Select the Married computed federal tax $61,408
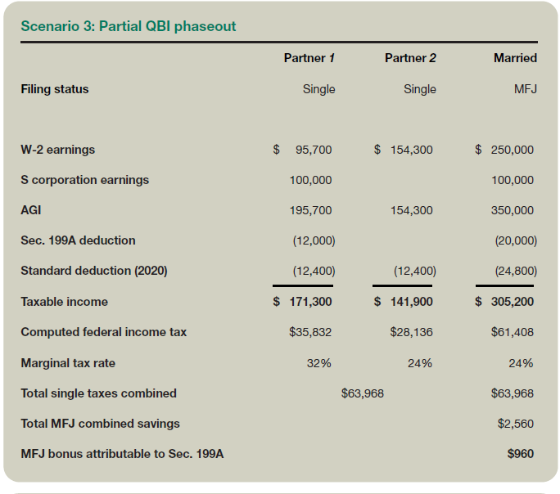Viewport: 560px width, 494px height. tap(513, 332)
